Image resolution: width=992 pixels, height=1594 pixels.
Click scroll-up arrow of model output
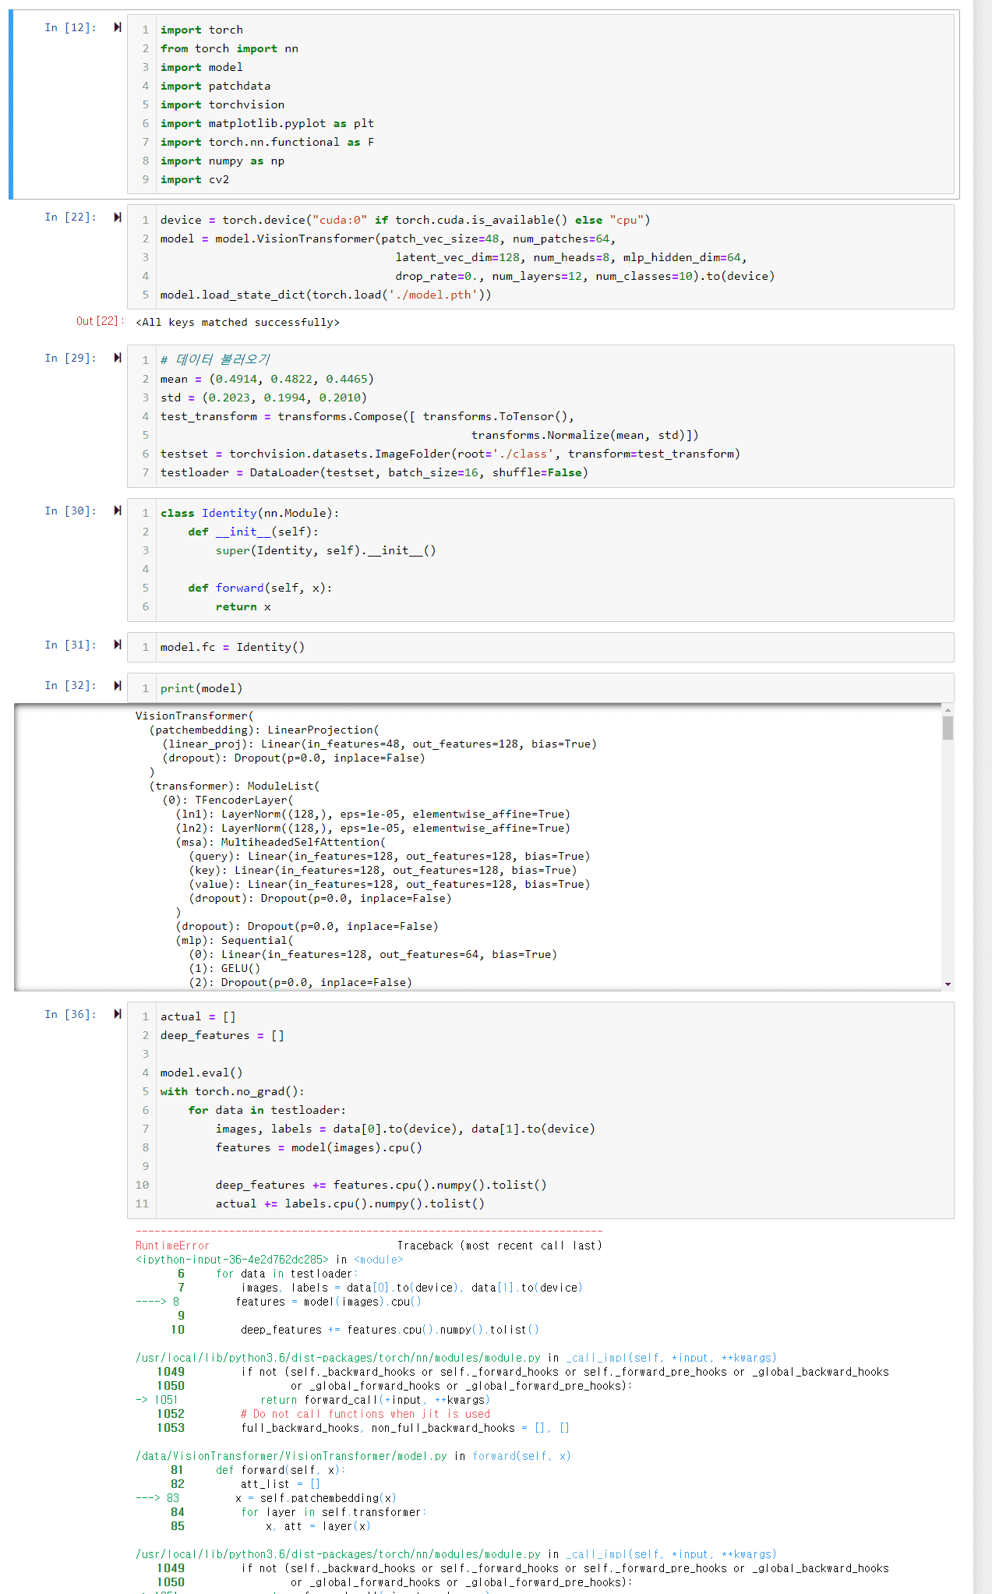point(948,709)
